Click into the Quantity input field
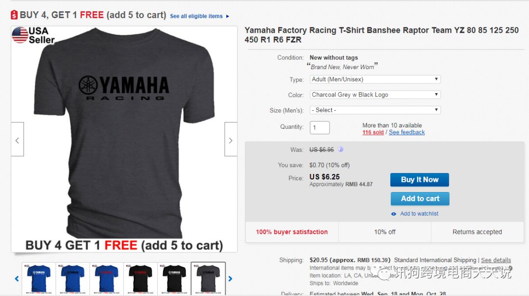Screen dimensions: 529x296 point(320,127)
